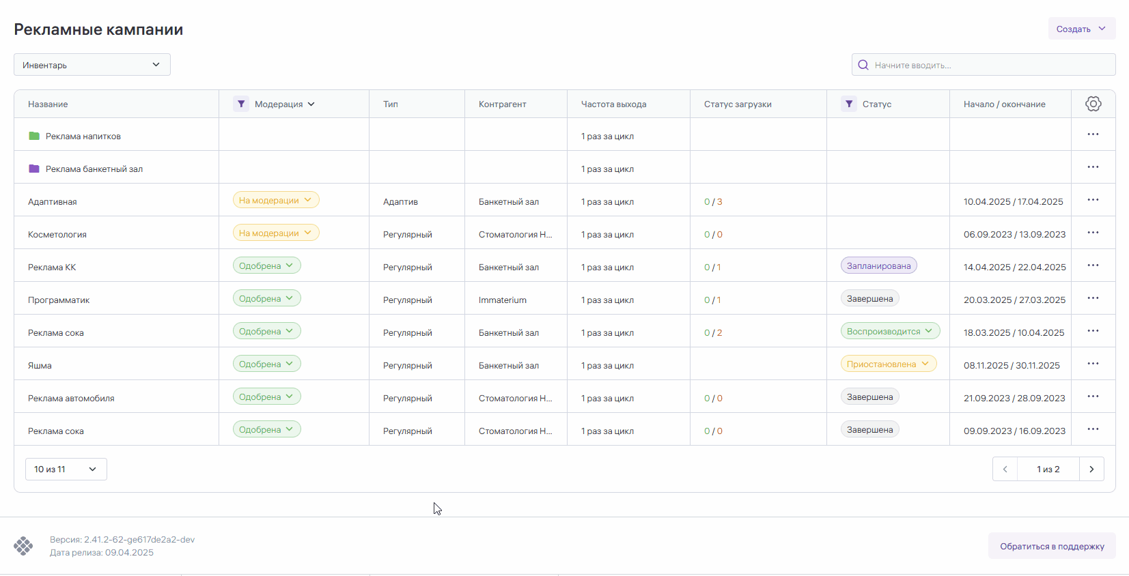Image resolution: width=1129 pixels, height=576 pixels.
Task: Open the Реклама КК campaign name
Action: (x=52, y=267)
